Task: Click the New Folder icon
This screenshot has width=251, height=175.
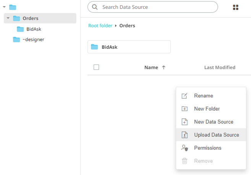Action: (x=185, y=109)
